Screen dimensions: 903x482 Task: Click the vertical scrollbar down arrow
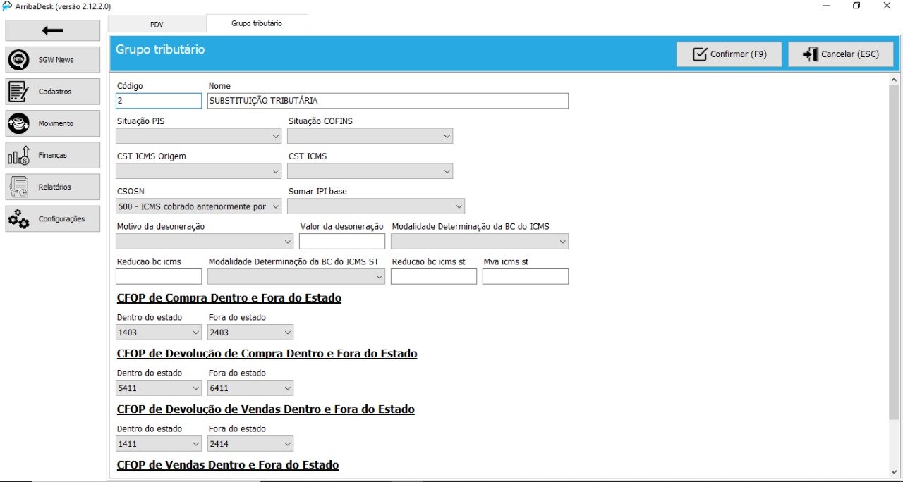pyautogui.click(x=895, y=471)
